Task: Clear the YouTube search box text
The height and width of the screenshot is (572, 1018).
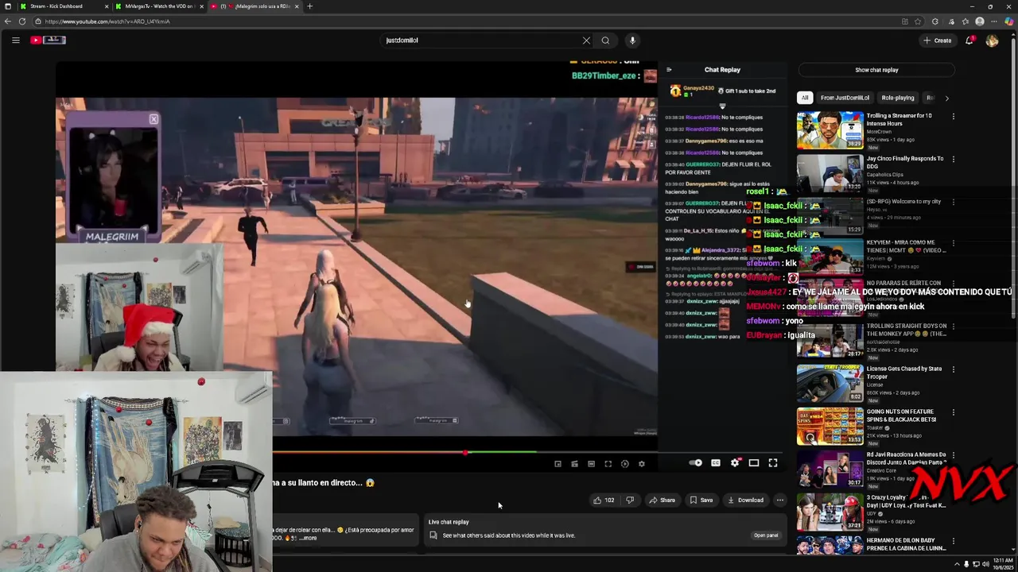Action: pyautogui.click(x=586, y=41)
